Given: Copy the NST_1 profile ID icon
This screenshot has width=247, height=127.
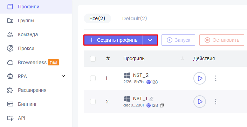Looking at the screenshot, I should [x=162, y=105].
